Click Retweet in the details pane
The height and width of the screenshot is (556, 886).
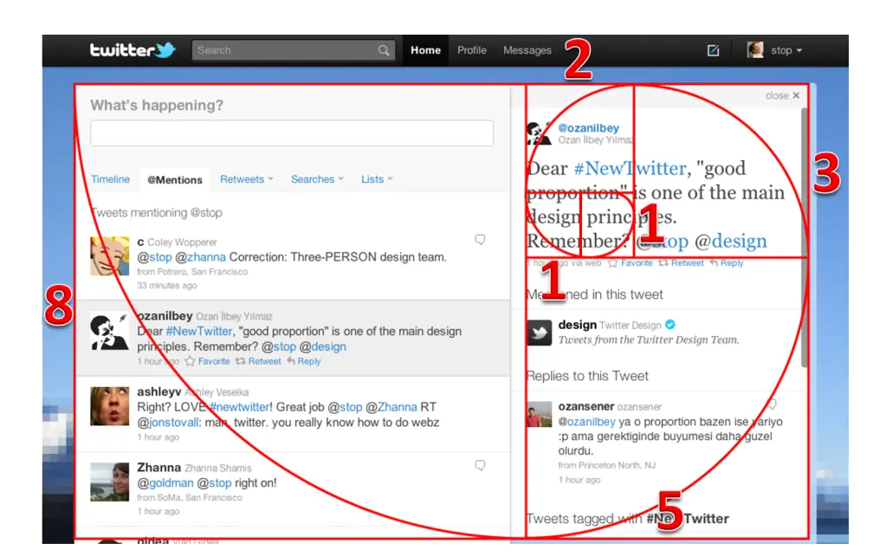[681, 262]
